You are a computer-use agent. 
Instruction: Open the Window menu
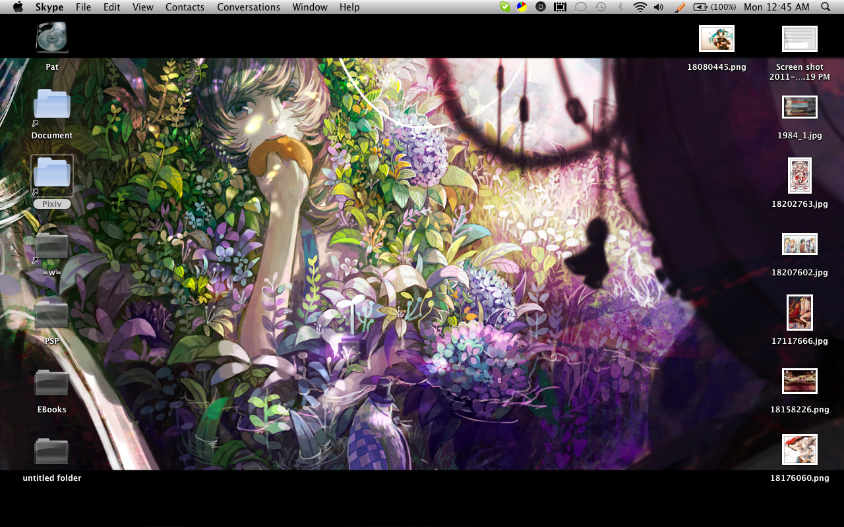(310, 7)
